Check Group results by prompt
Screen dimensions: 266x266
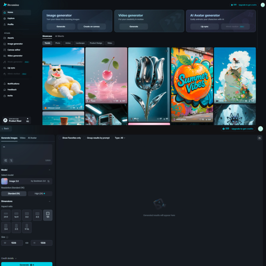tap(84, 138)
